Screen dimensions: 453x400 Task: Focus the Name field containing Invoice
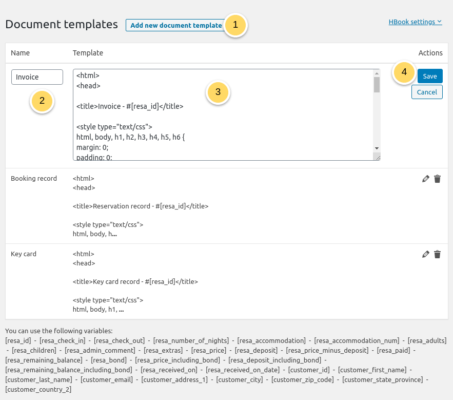(37, 77)
